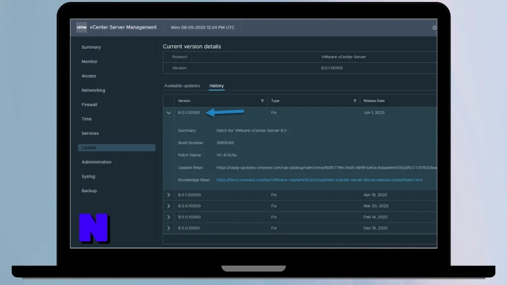The width and height of the screenshot is (507, 285).
Task: Expand the 8.0.0.10100 version row
Action: (x=168, y=228)
